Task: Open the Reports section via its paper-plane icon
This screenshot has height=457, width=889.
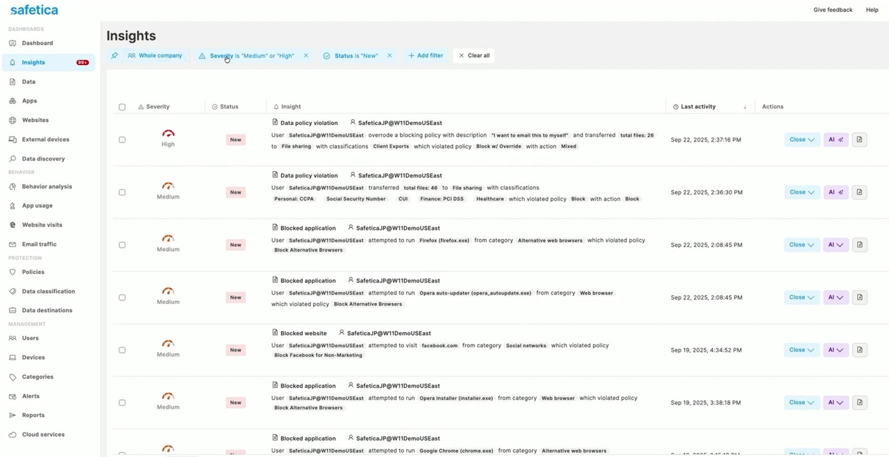Action: click(x=12, y=415)
